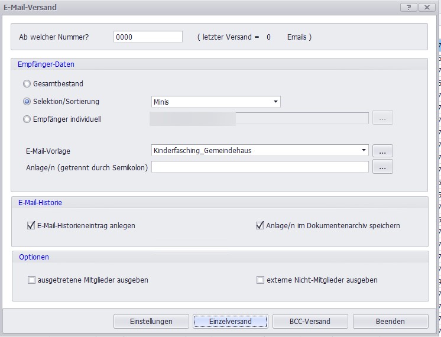
Task: Open the Einstellungen settings
Action: (x=151, y=321)
